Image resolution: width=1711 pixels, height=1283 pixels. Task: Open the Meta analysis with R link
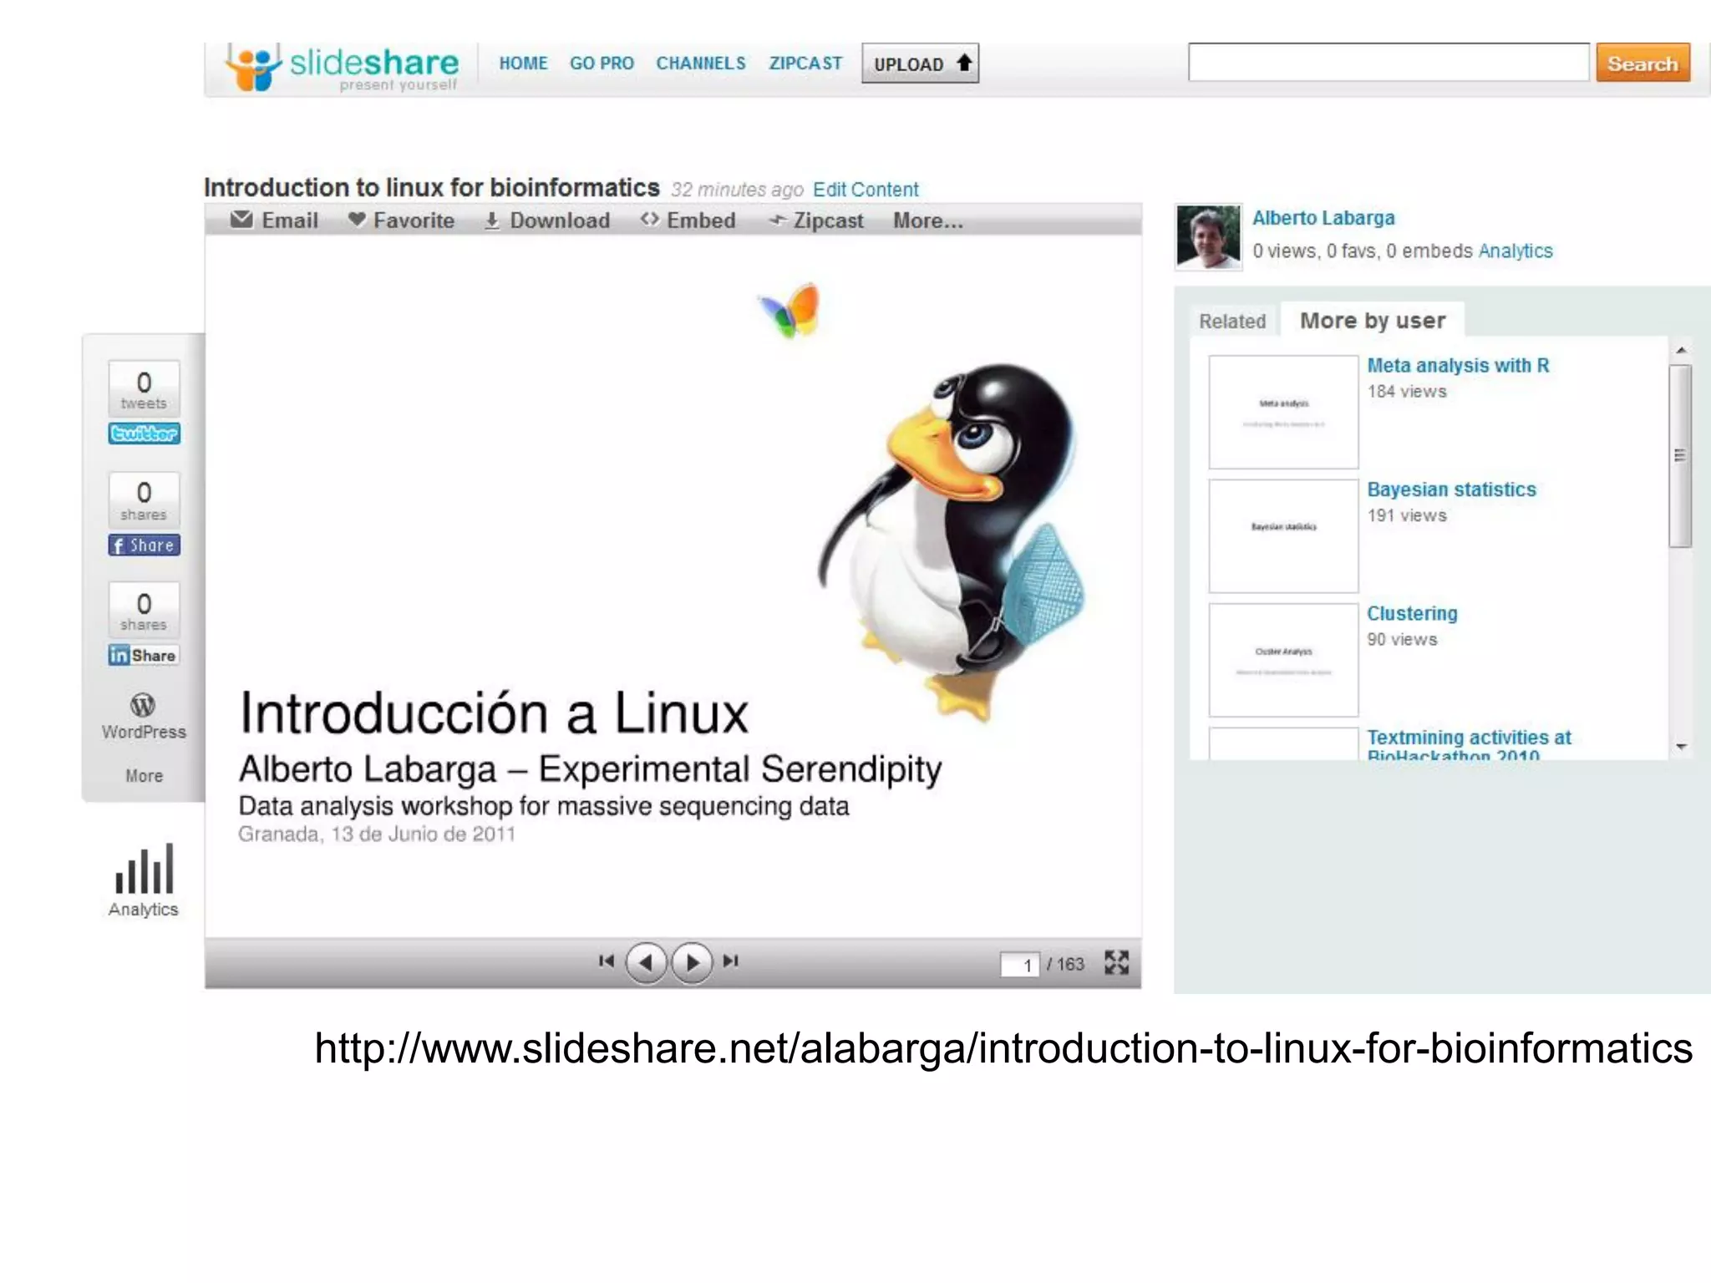tap(1458, 366)
